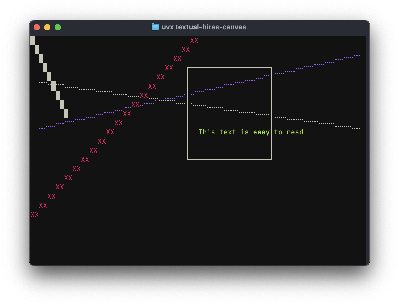Click the lowest white block of the staircase
The image size is (399, 305).
(66, 114)
